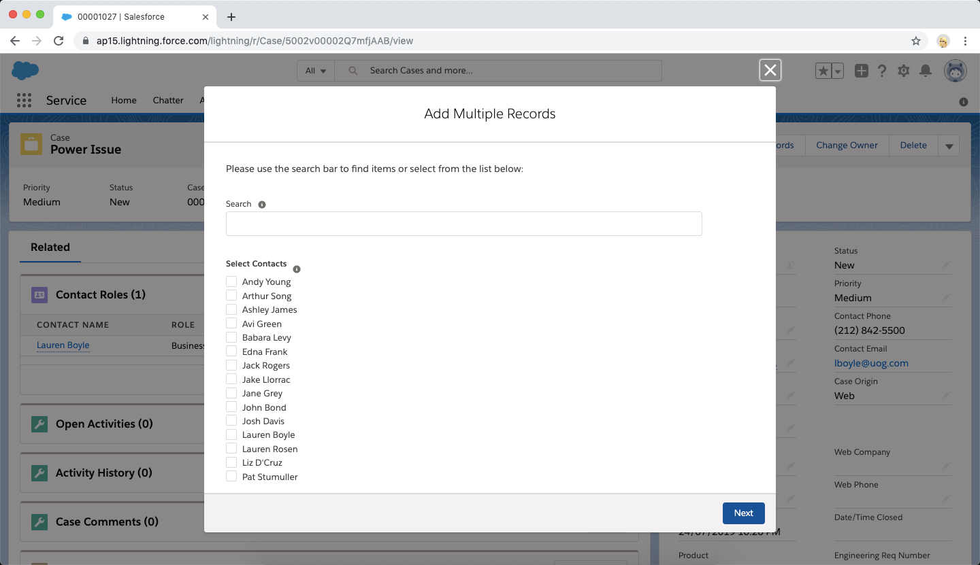Viewport: 980px width, 565px height.
Task: Click the modal search input field
Action: click(x=463, y=224)
